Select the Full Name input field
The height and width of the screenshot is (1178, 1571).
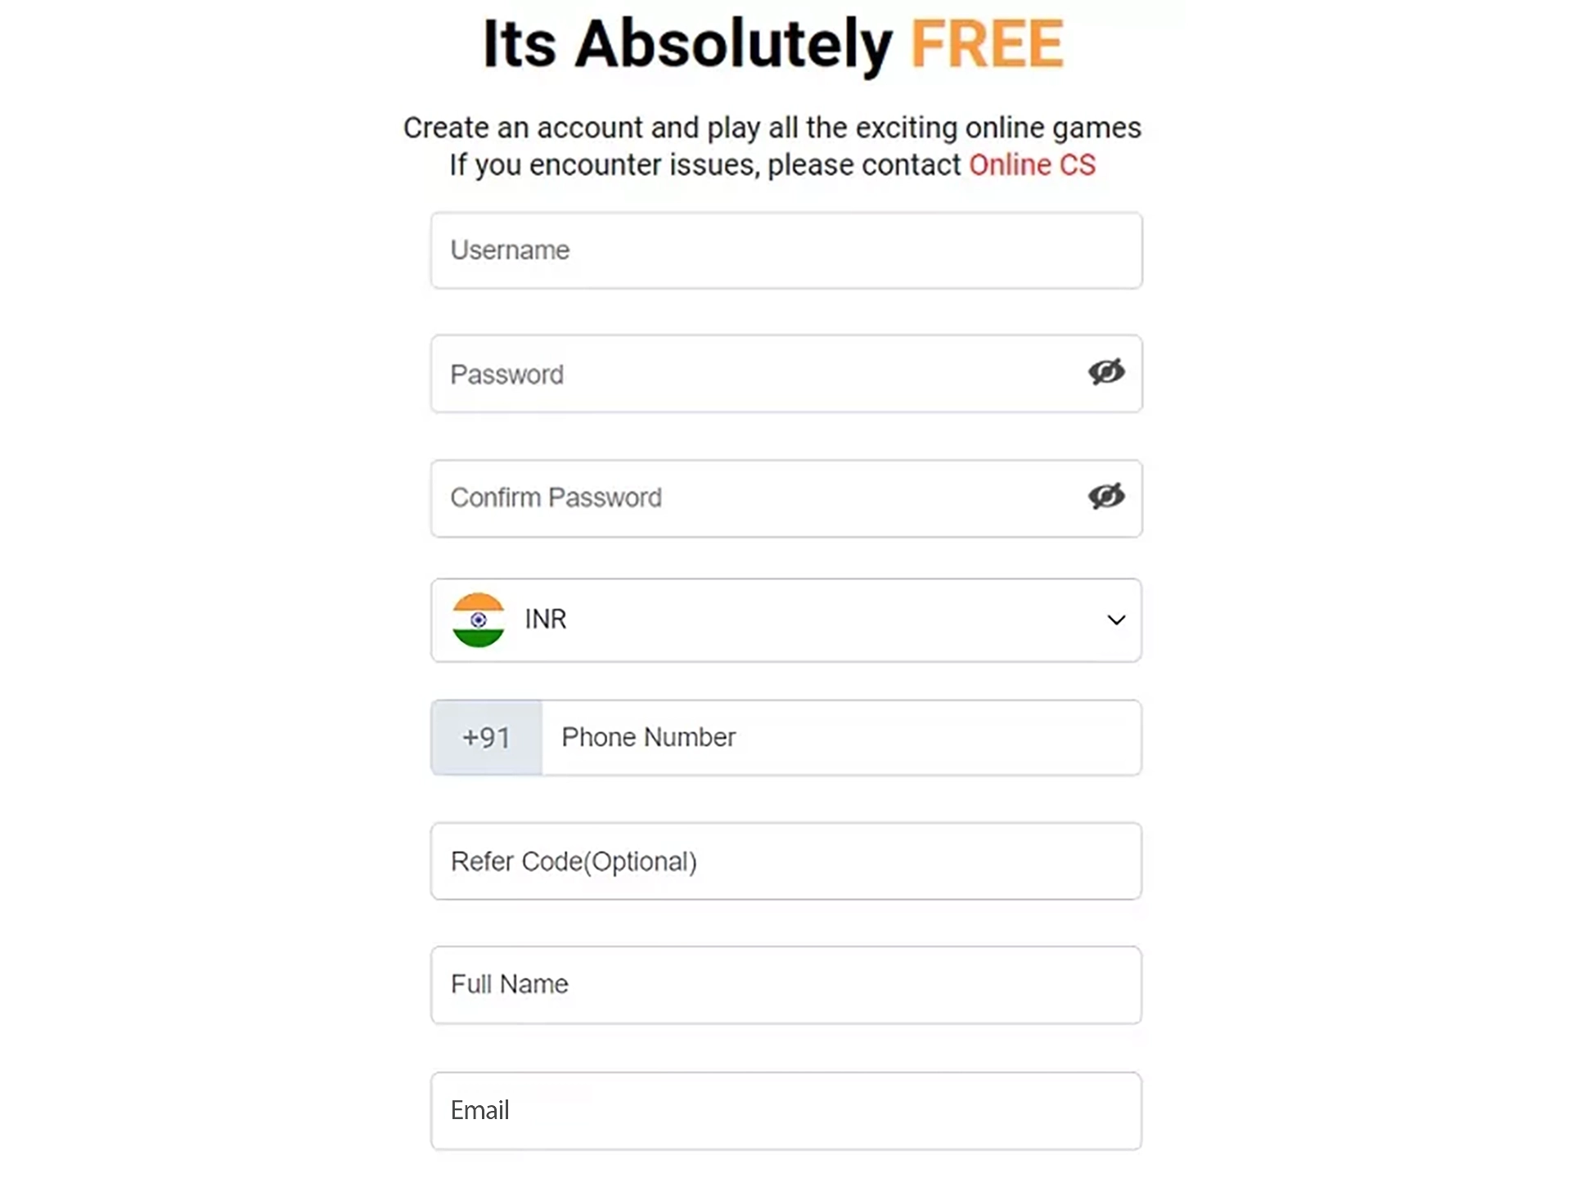point(785,984)
